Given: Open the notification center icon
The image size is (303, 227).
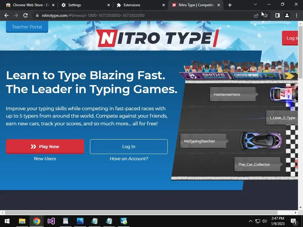Looking at the screenshot, I should point(294,221).
